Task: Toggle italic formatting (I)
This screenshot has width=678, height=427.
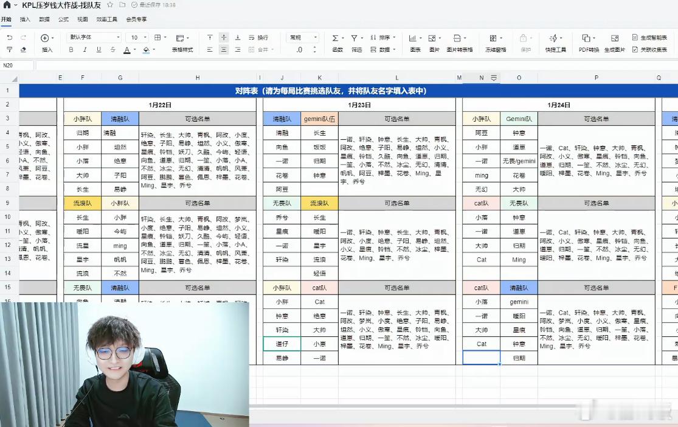Action: click(x=85, y=50)
